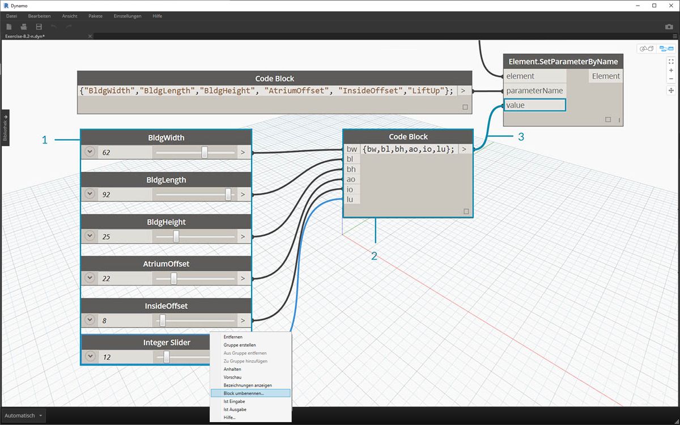The height and width of the screenshot is (425, 680).
Task: Open the Pakete menu
Action: pos(96,16)
